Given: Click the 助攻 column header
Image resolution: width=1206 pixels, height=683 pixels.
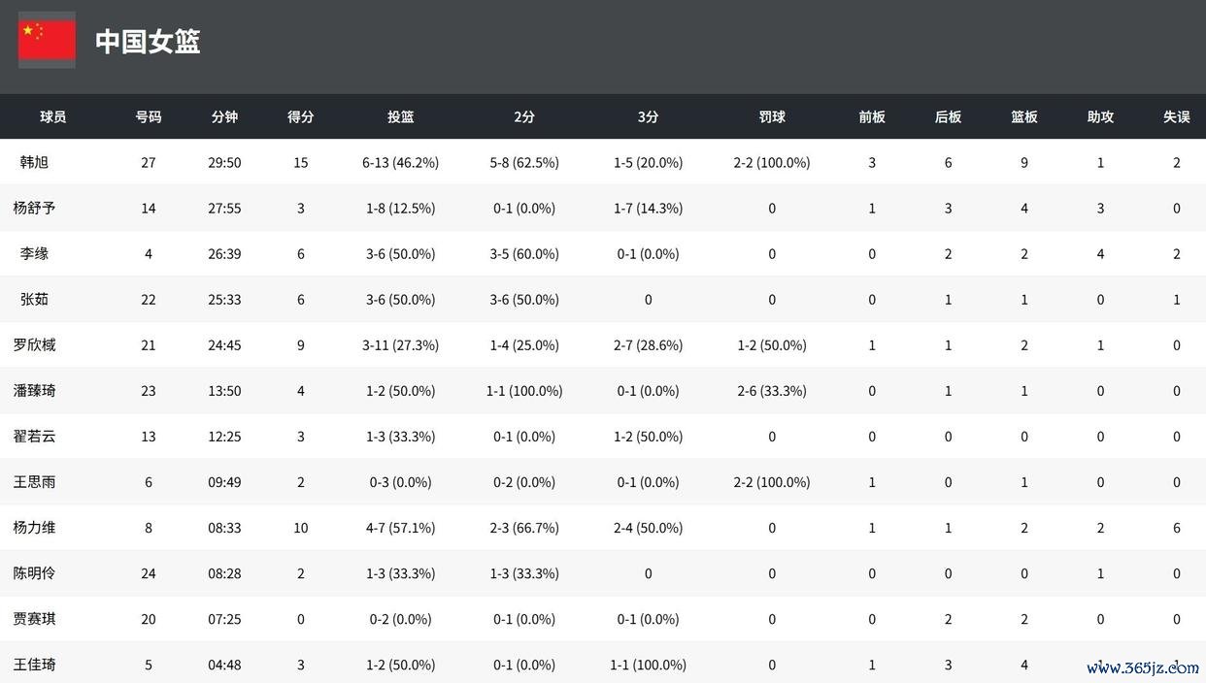Looking at the screenshot, I should click(1100, 116).
